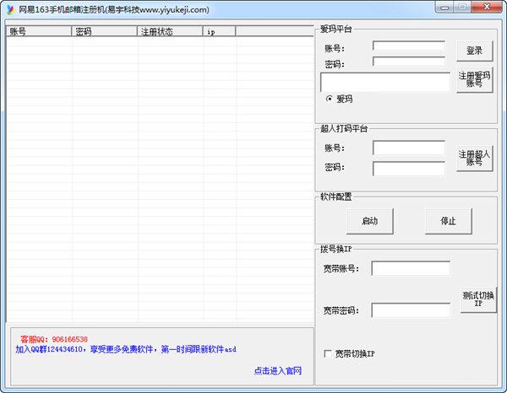Open the 点击进入官网 link
Screen dimensions: 507x393
[x=278, y=371]
